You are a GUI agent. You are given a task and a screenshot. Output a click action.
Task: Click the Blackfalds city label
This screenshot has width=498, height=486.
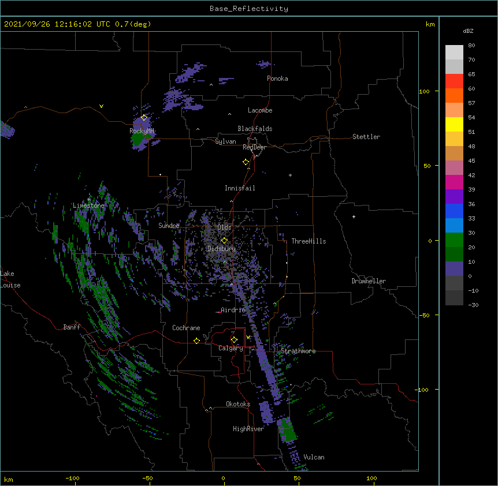pyautogui.click(x=255, y=129)
